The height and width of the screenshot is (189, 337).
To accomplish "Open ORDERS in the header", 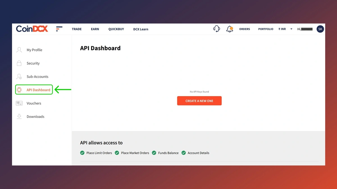I will pos(244,29).
